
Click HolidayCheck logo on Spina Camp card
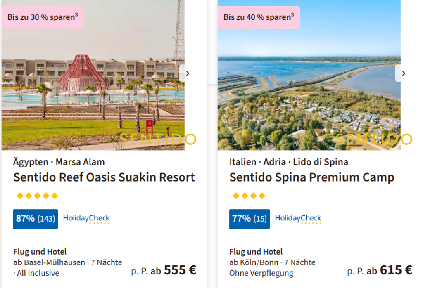tap(298, 219)
